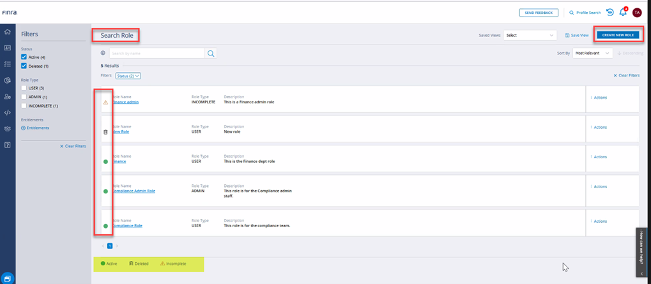The image size is (651, 284).
Task: Expand the Status (2) filter chip
Action: (x=128, y=75)
